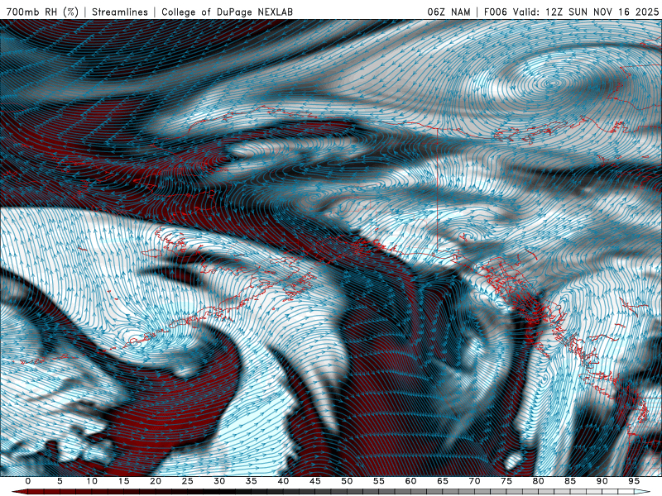
Task: Click the color bar label "35"
Action: [x=252, y=481]
